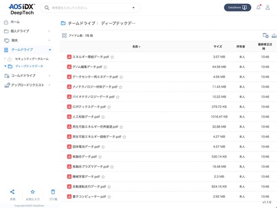The height and width of the screenshot is (208, 278).
Task: Click the upload file icon
Action: tap(274, 36)
